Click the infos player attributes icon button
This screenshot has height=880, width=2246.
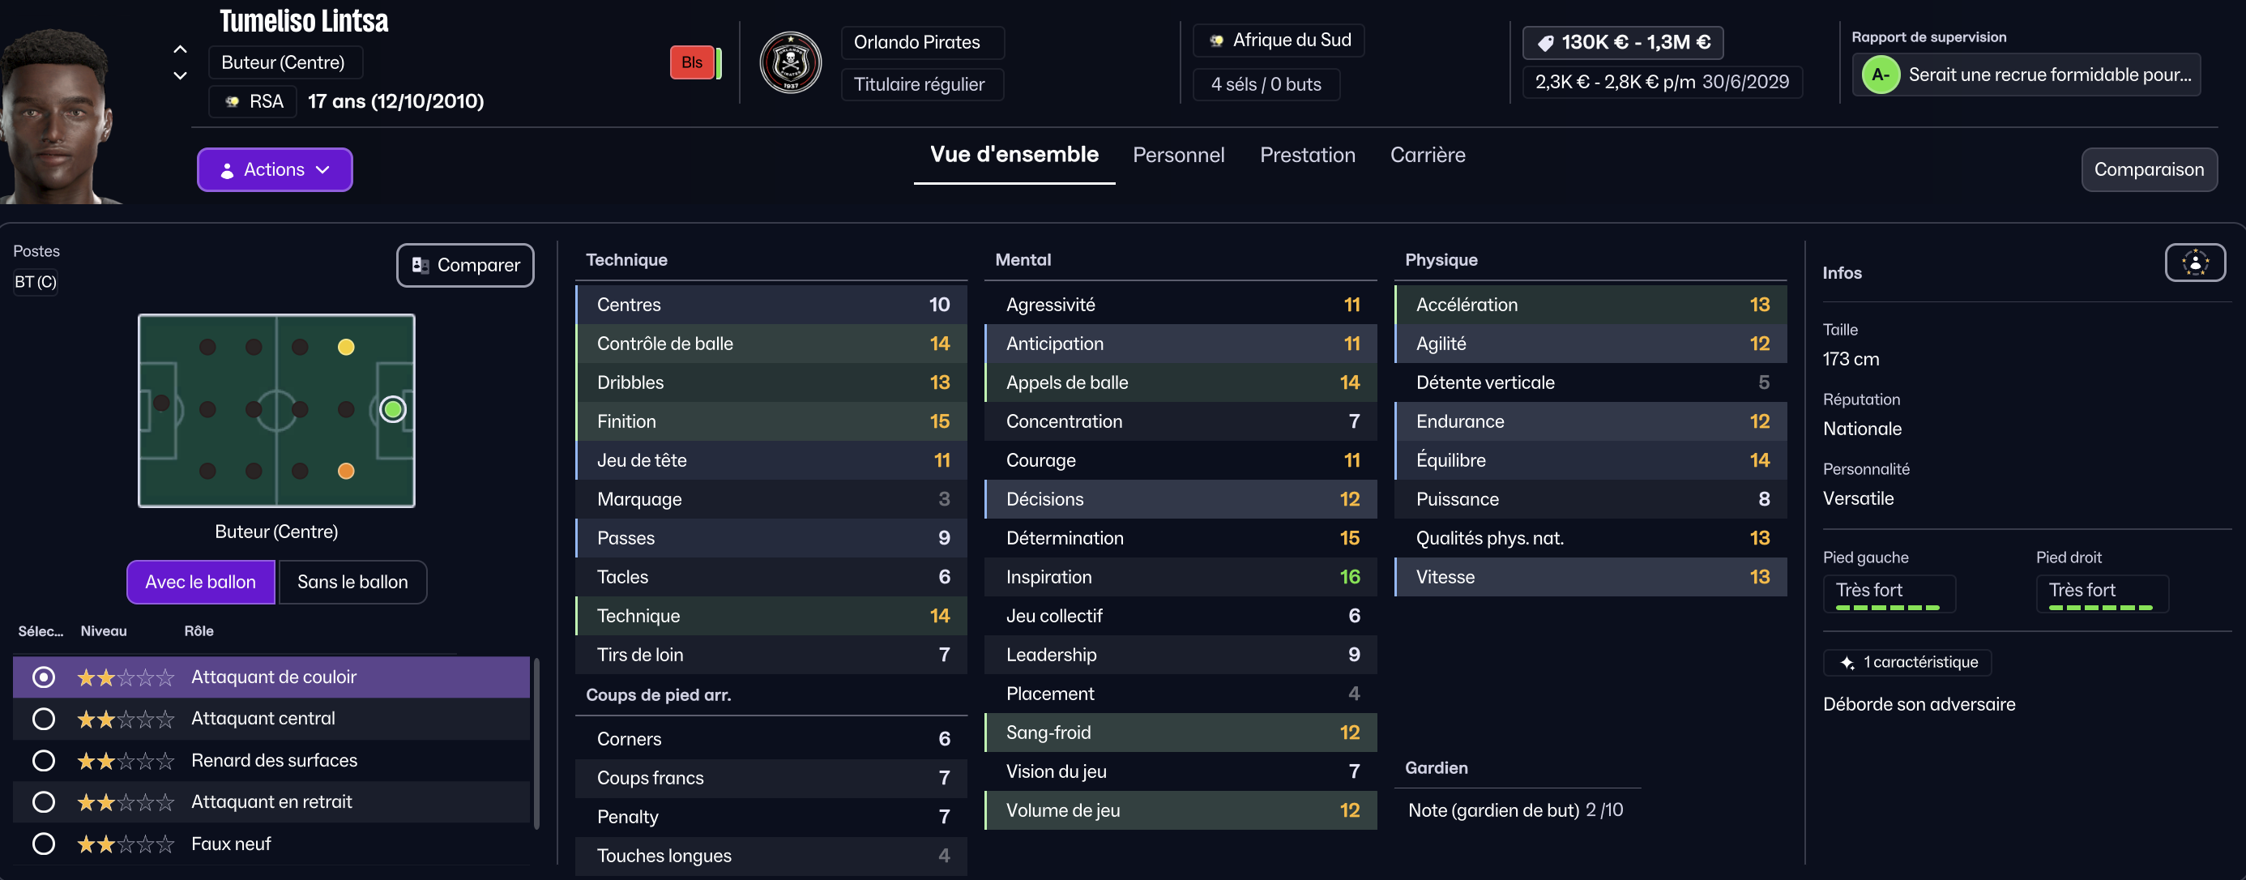click(x=2195, y=263)
